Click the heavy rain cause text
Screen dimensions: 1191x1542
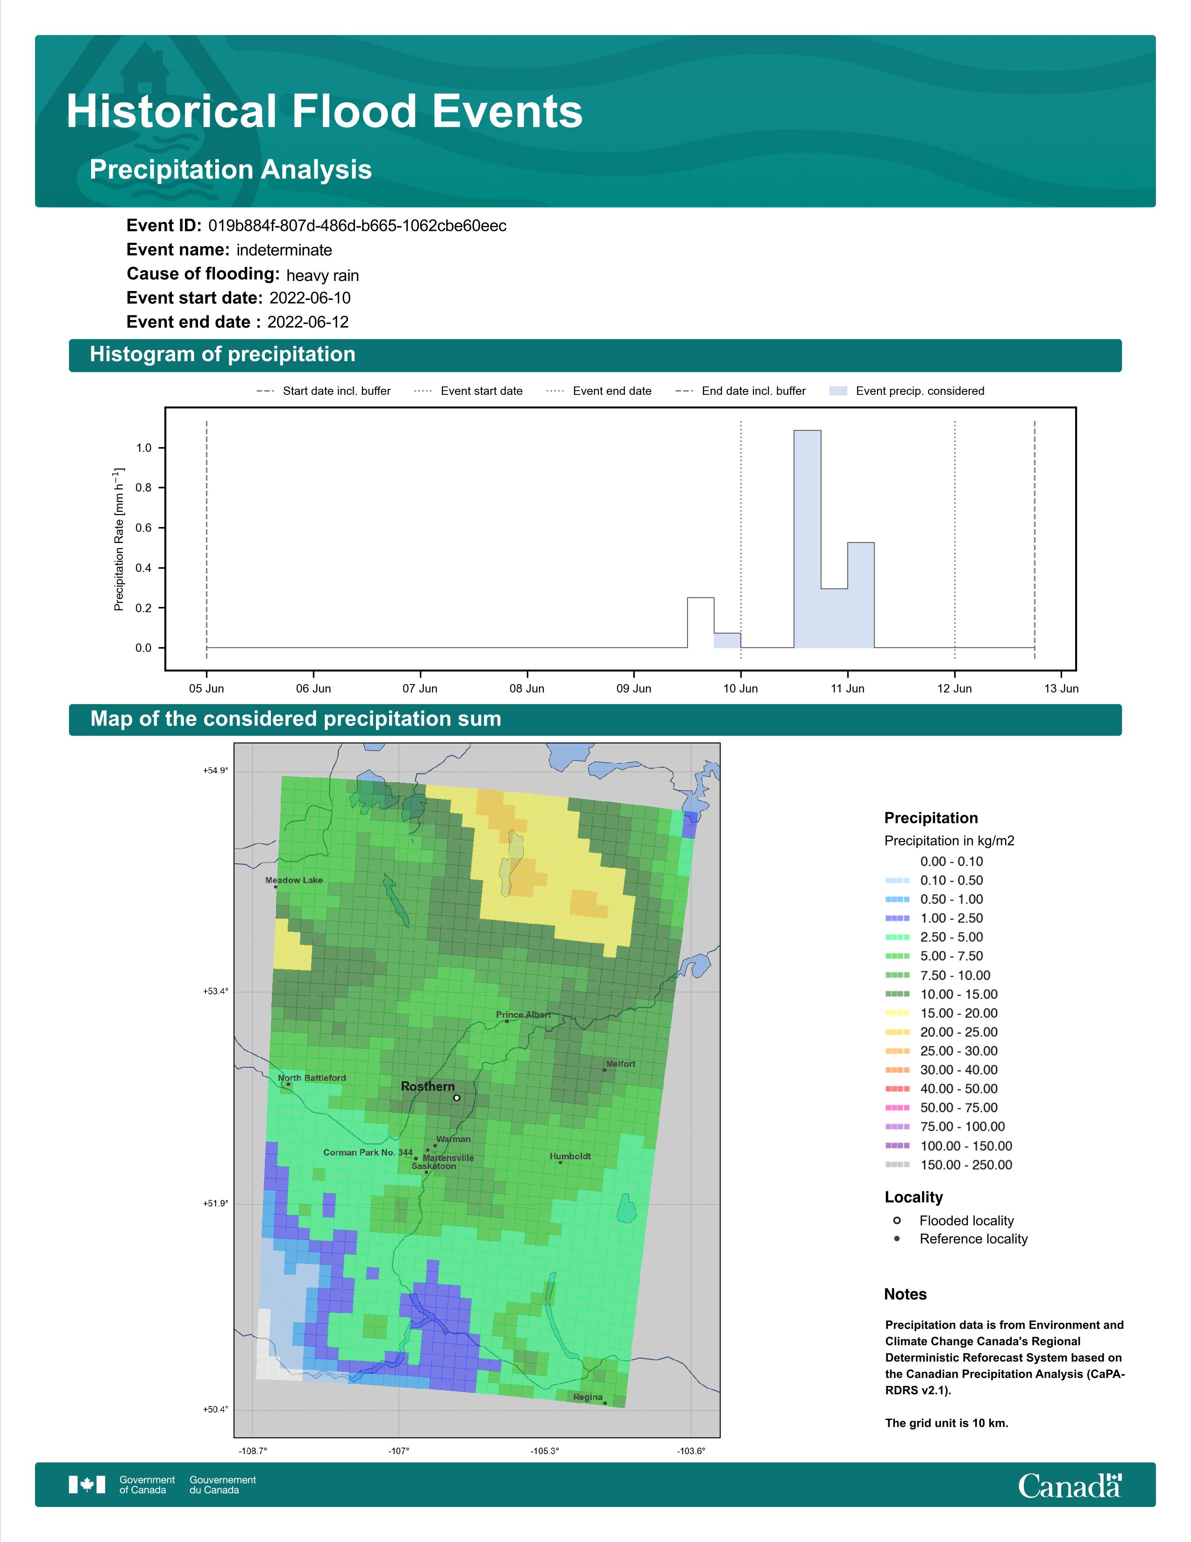pos(322,275)
